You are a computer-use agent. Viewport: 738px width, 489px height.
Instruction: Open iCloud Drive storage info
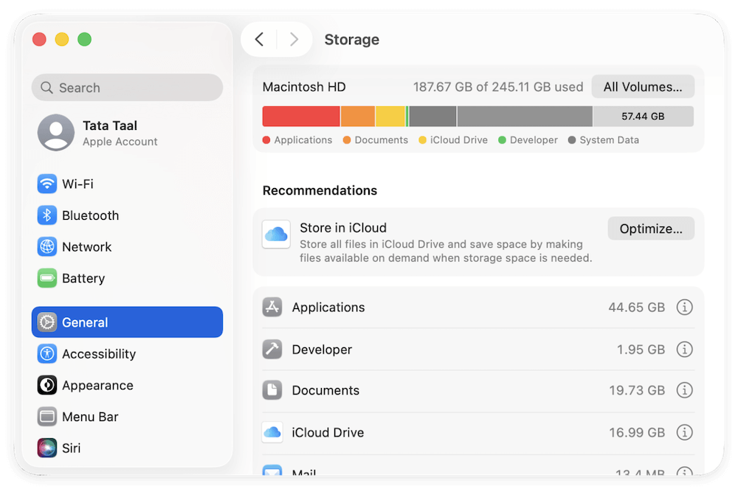[x=684, y=432]
